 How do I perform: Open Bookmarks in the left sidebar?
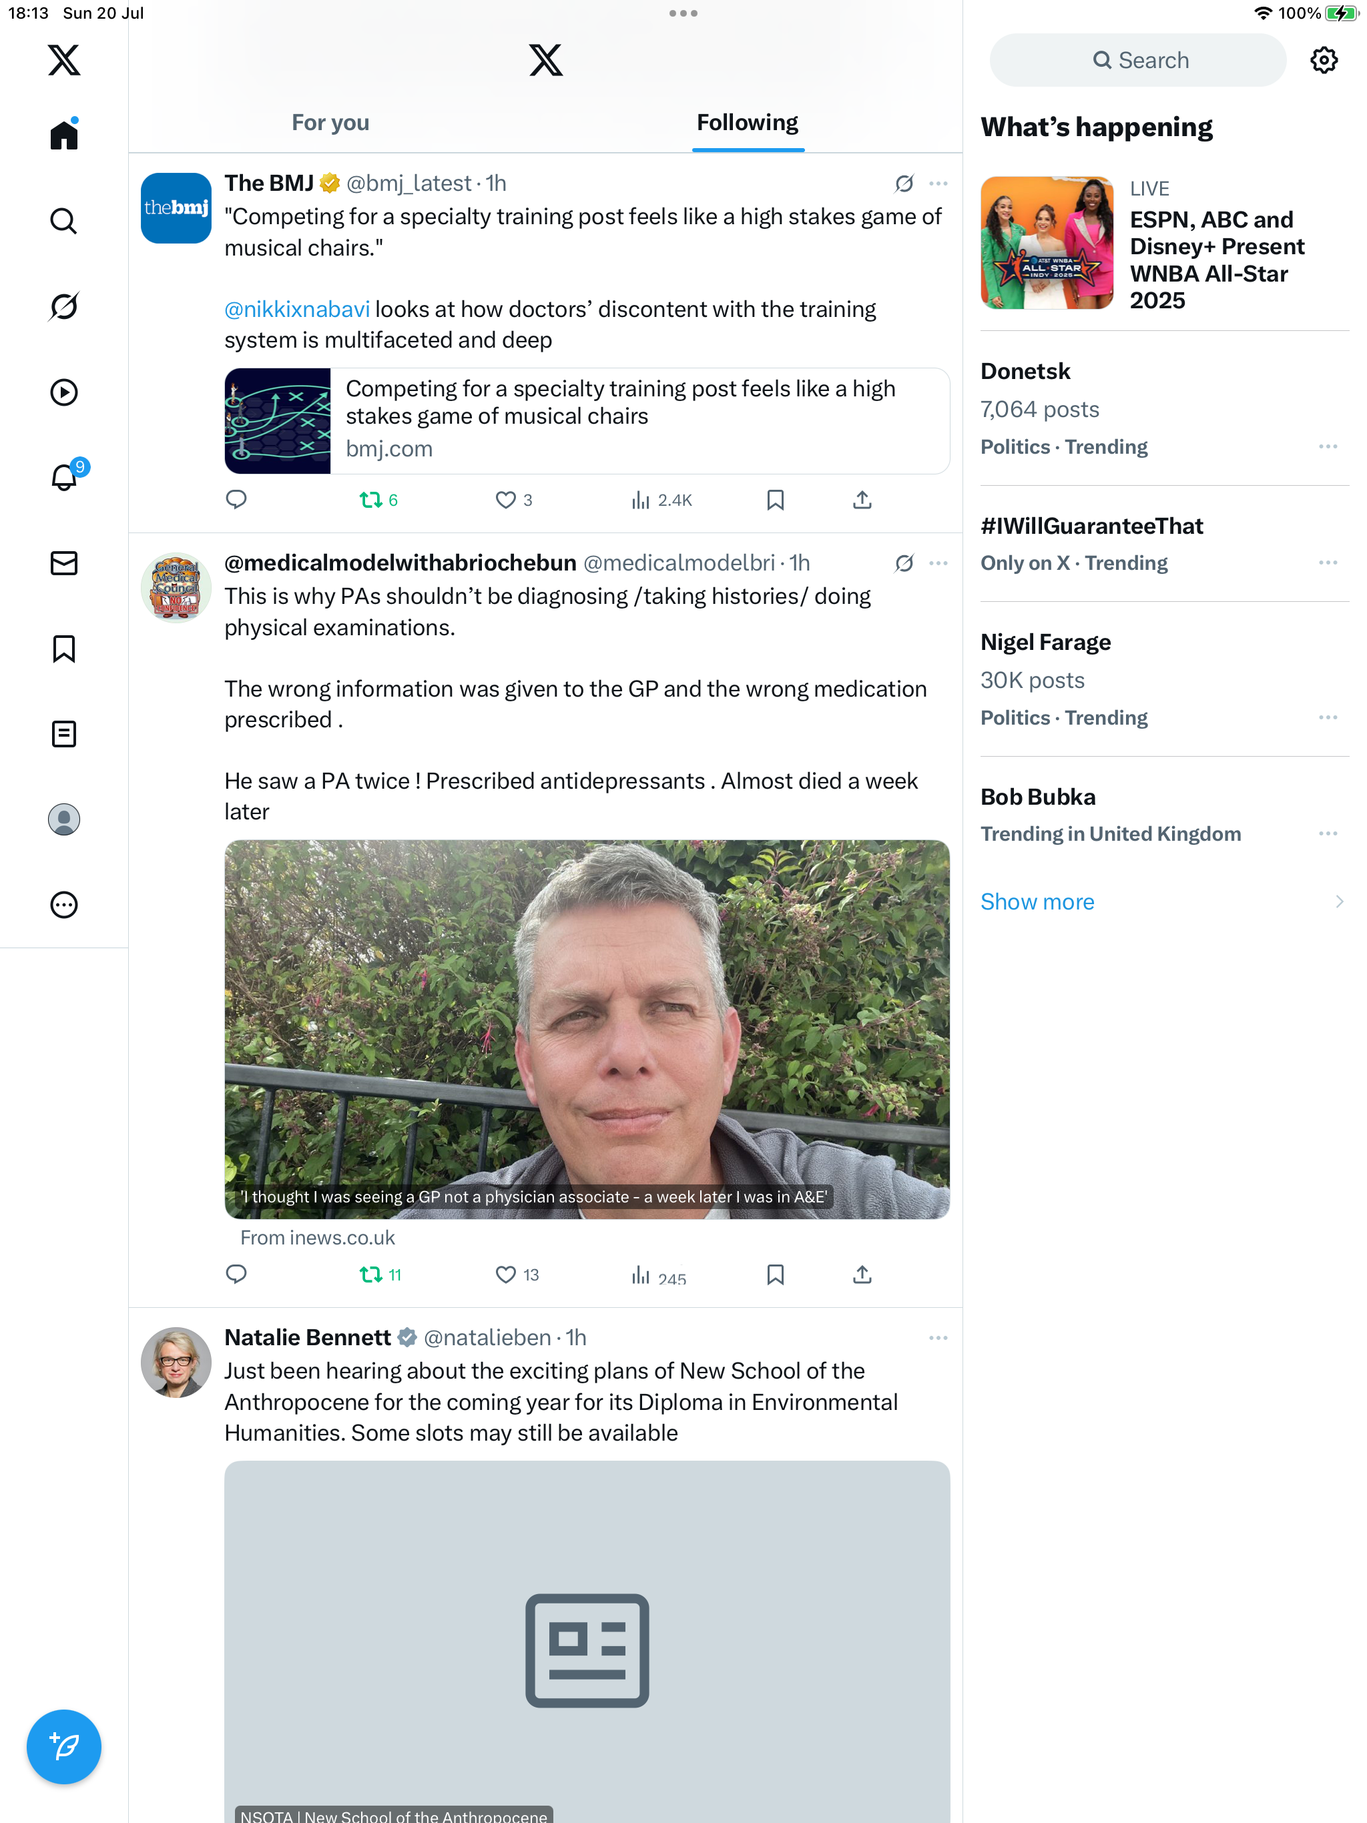tap(63, 649)
